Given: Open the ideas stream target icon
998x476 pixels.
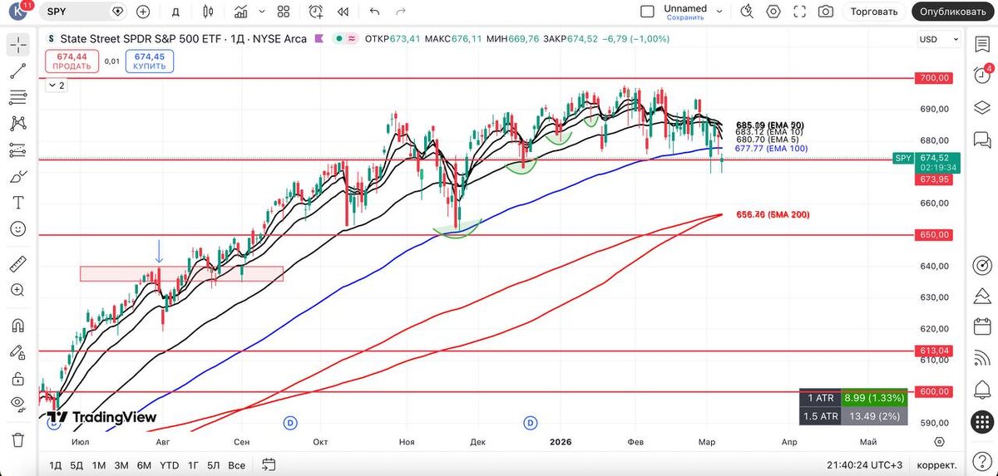Looking at the screenshot, I should [983, 266].
